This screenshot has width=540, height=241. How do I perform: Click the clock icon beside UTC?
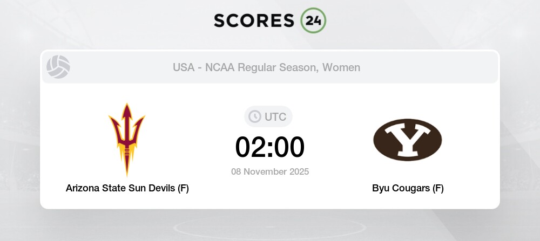[x=254, y=116]
